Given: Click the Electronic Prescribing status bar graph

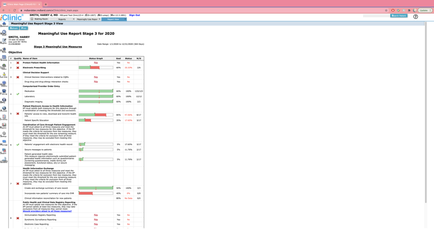Looking at the screenshot, I should (x=96, y=67).
